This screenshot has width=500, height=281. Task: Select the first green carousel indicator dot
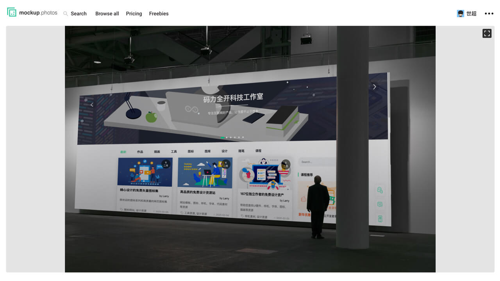(x=223, y=137)
